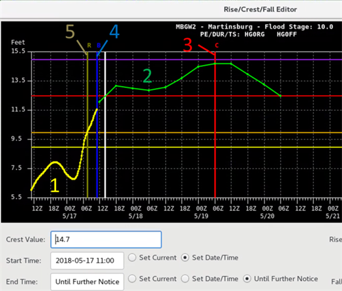The image size is (342, 291).
Task: Click the 'Feet' axis label
Action: click(x=18, y=42)
